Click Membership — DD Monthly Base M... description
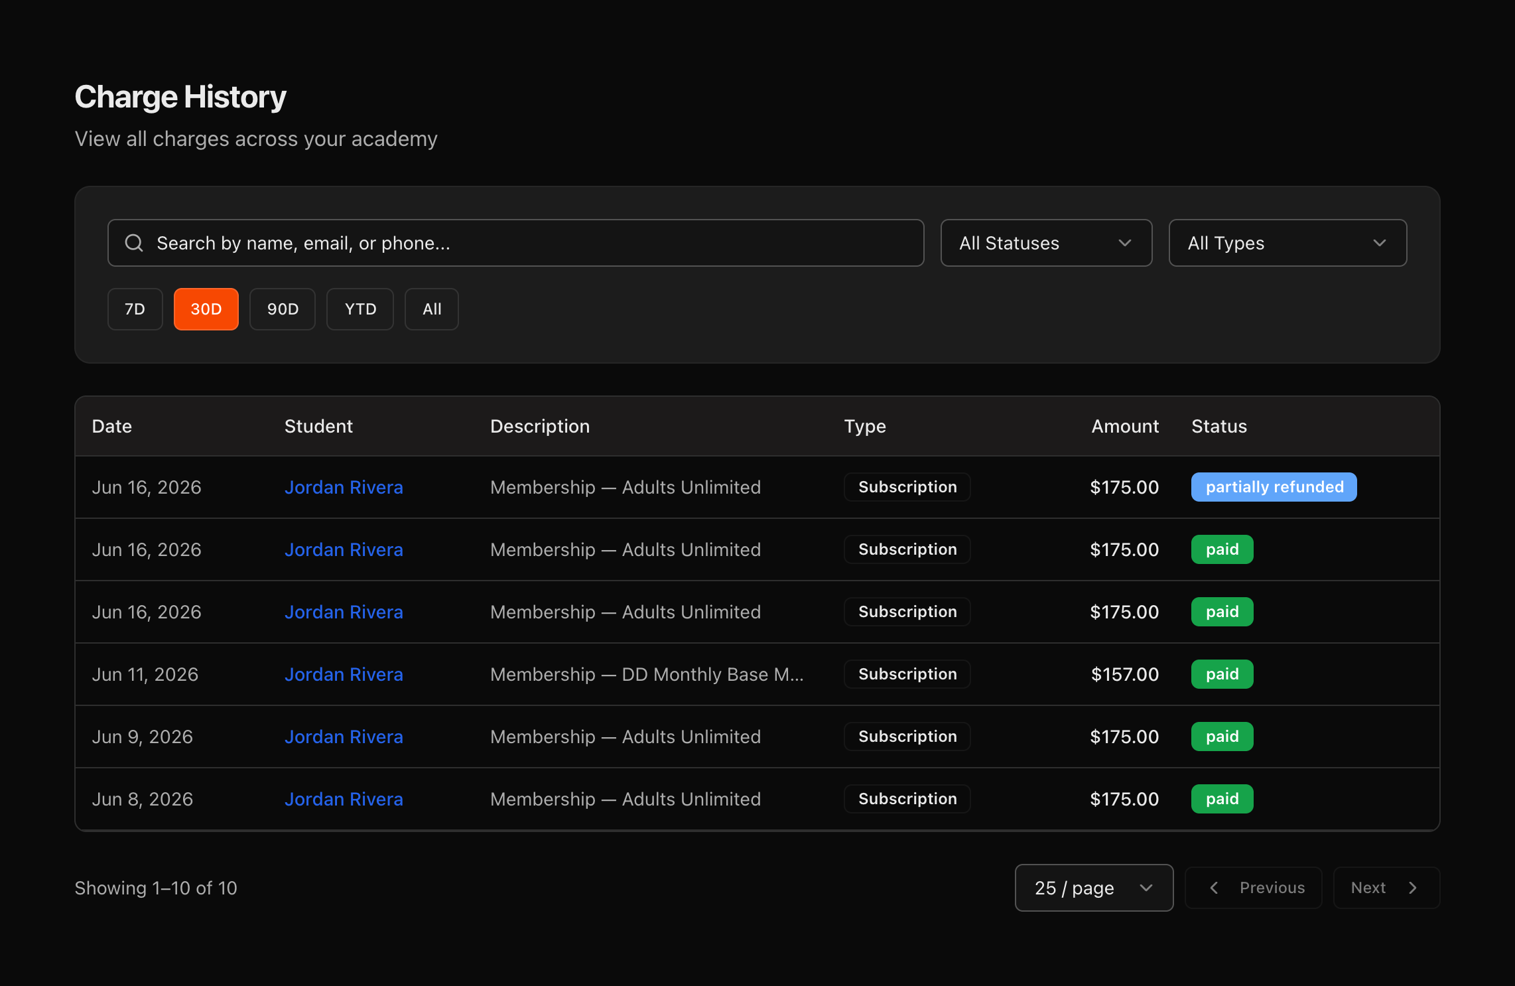This screenshot has width=1515, height=986. pos(647,674)
